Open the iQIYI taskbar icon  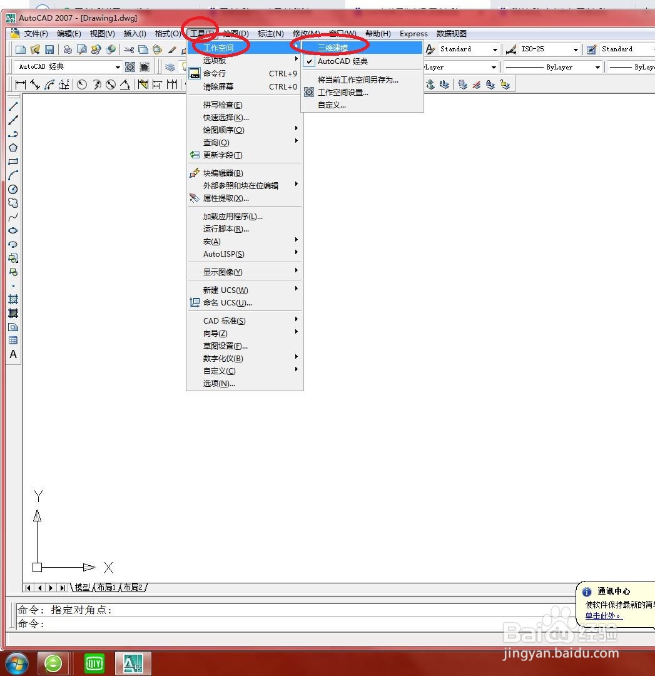94,663
